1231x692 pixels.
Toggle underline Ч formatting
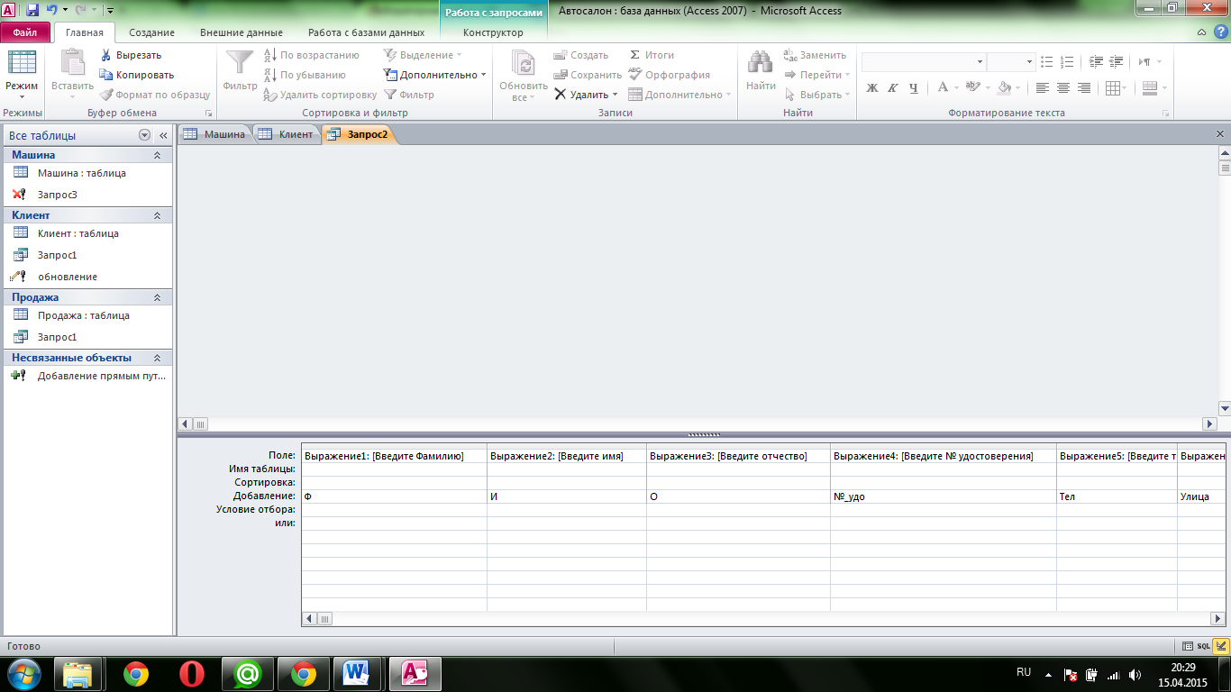click(913, 87)
